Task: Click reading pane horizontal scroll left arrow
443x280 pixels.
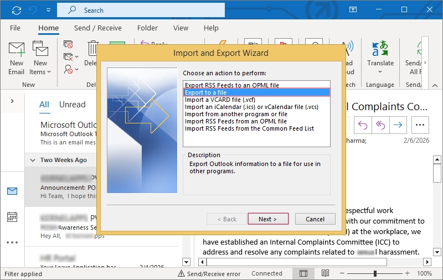Action: point(202,262)
